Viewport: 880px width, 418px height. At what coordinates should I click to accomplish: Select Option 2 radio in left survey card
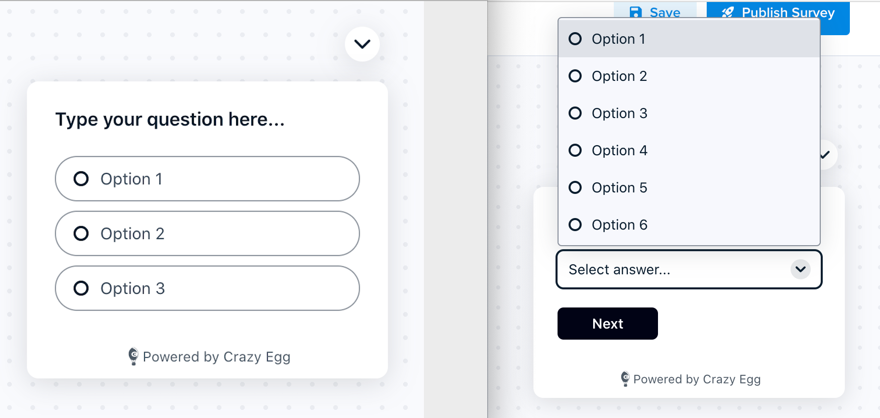coord(207,234)
